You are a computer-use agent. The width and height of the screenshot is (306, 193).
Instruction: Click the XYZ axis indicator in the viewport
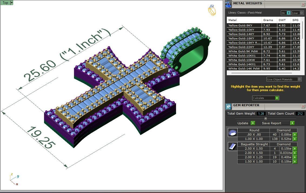14,179
